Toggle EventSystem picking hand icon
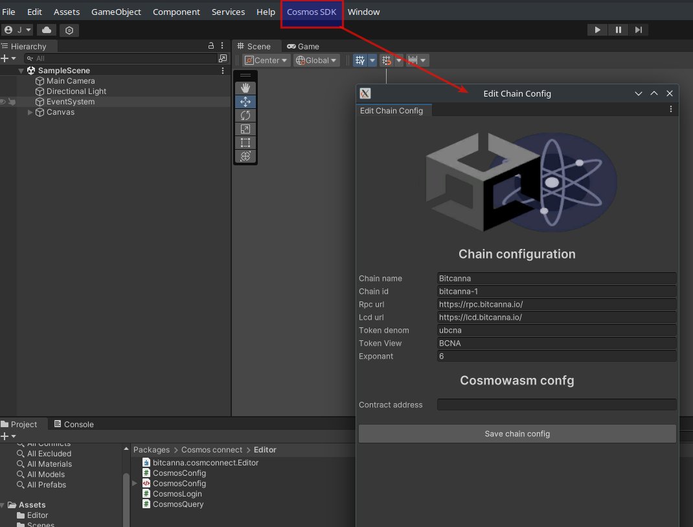 [12, 102]
